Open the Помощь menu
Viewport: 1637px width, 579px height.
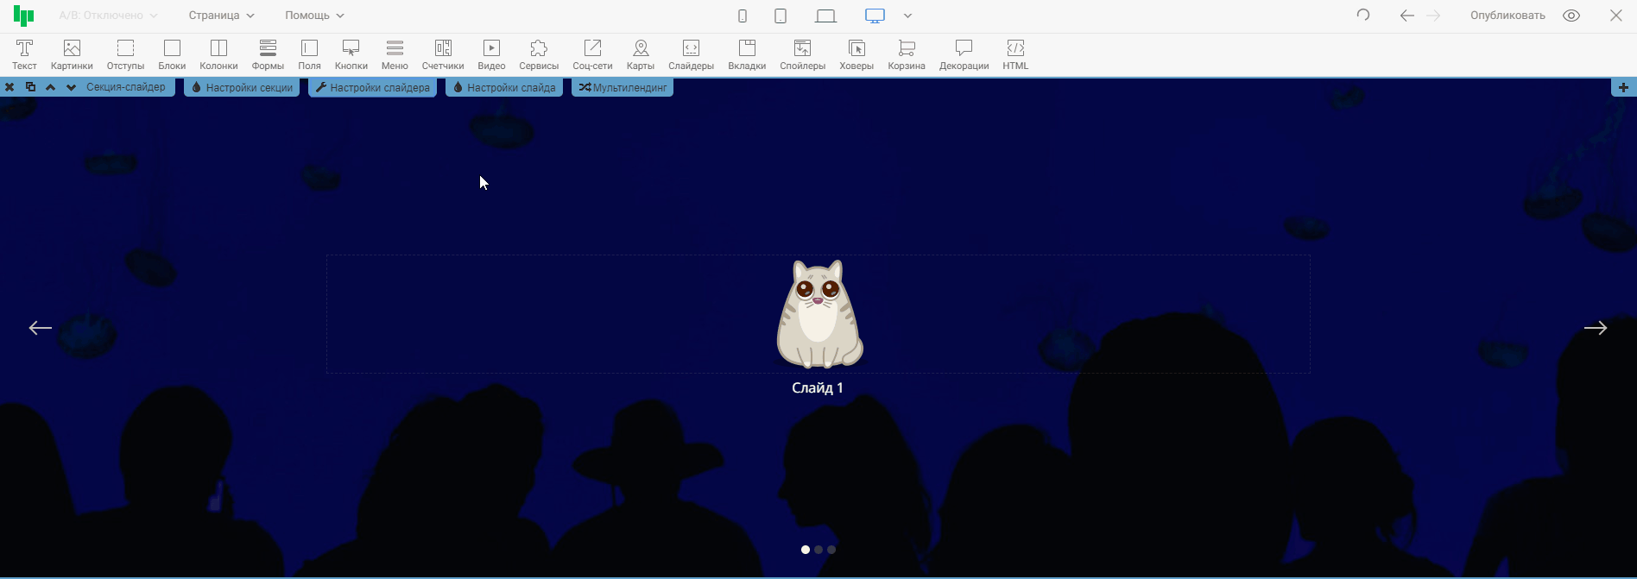point(314,16)
